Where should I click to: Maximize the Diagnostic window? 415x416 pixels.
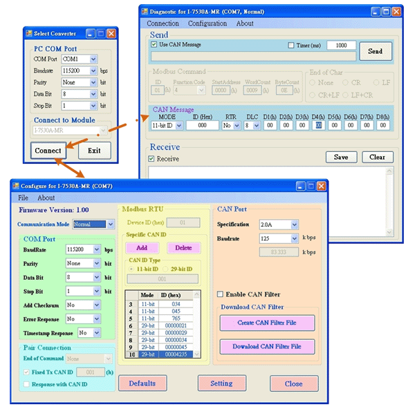coord(386,12)
